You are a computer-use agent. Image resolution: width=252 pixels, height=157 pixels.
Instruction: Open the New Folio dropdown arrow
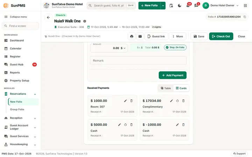point(163,6)
